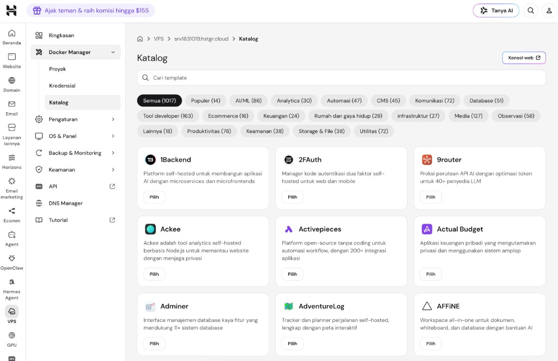Open Ecomm in left rail
558x361 pixels.
pyautogui.click(x=12, y=215)
